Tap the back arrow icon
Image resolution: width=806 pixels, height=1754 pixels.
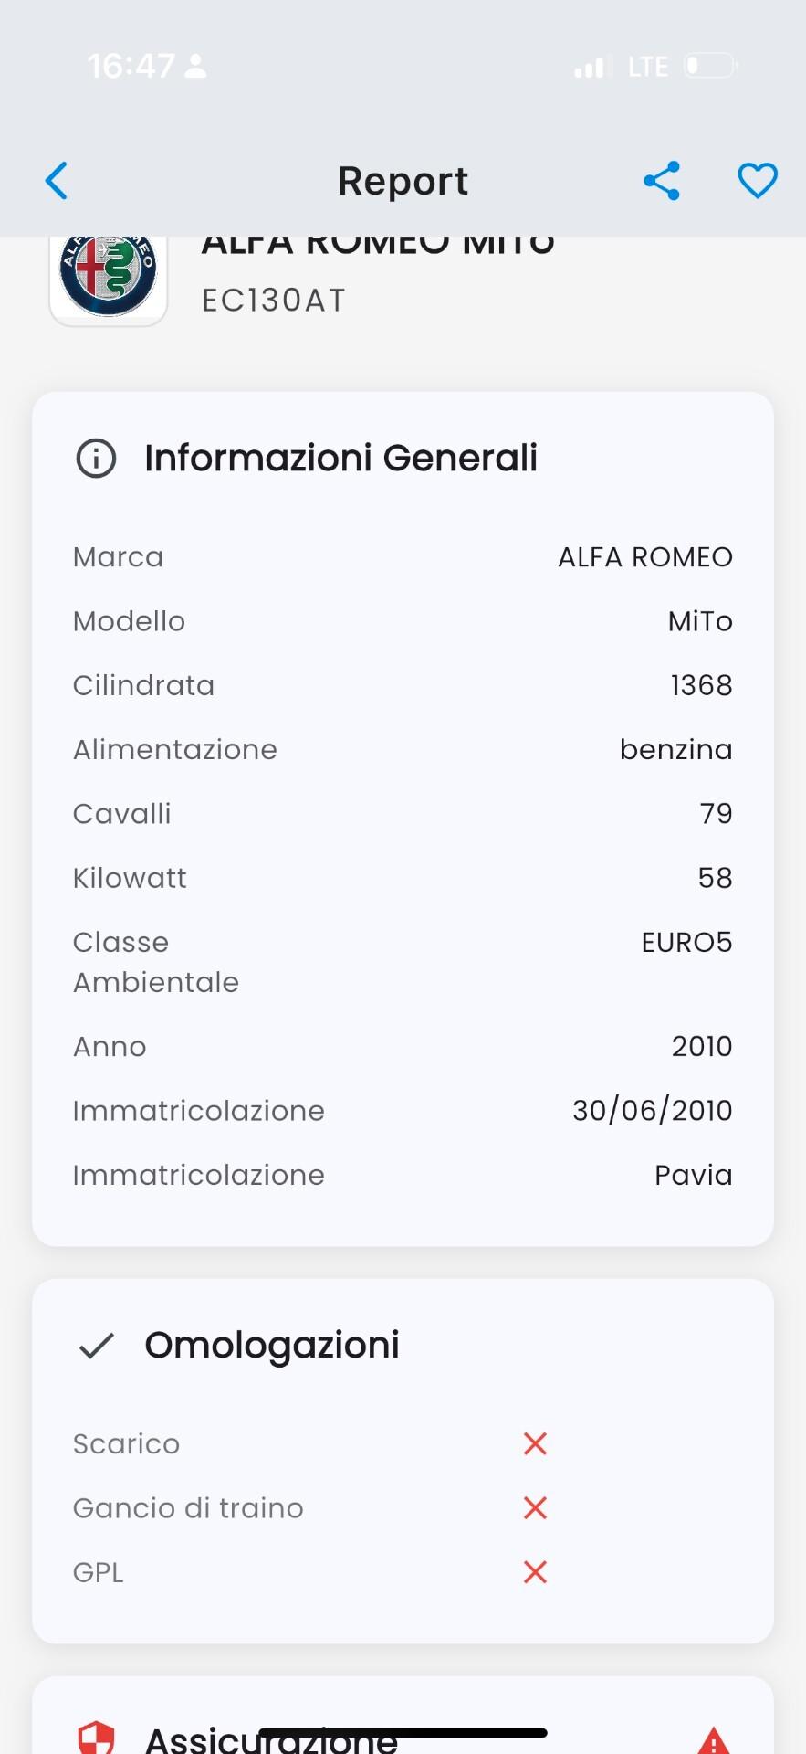click(57, 181)
